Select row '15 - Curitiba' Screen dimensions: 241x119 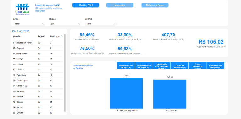(38, 64)
